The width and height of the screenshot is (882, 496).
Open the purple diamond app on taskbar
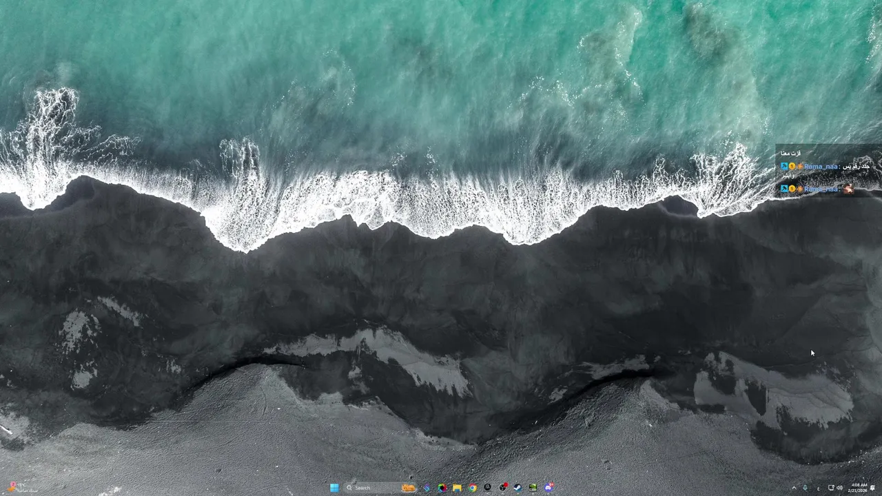point(427,488)
